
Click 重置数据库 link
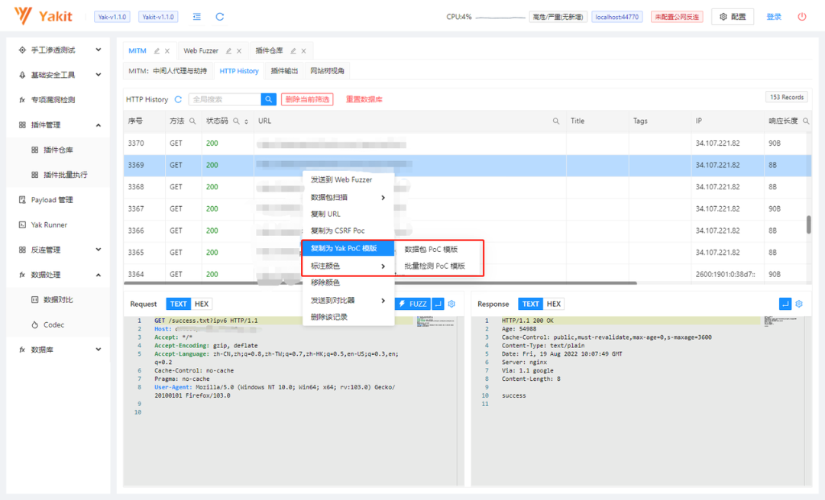pyautogui.click(x=364, y=99)
